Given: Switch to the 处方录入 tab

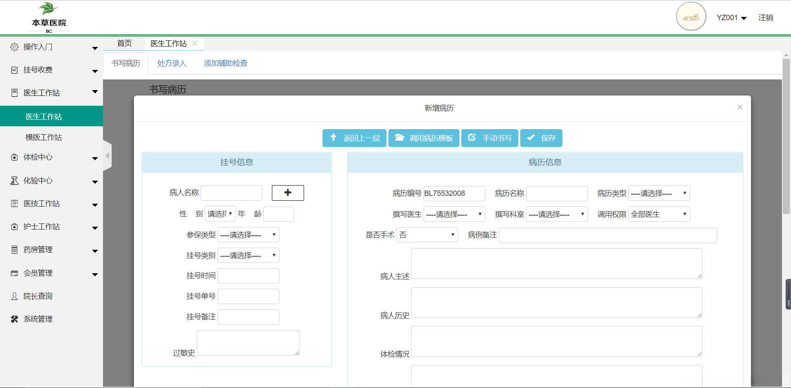Looking at the screenshot, I should point(171,63).
